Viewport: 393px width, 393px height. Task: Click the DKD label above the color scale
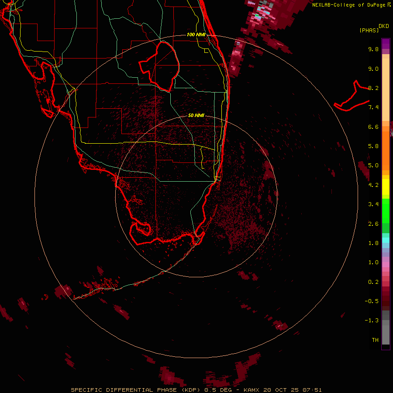(x=384, y=26)
